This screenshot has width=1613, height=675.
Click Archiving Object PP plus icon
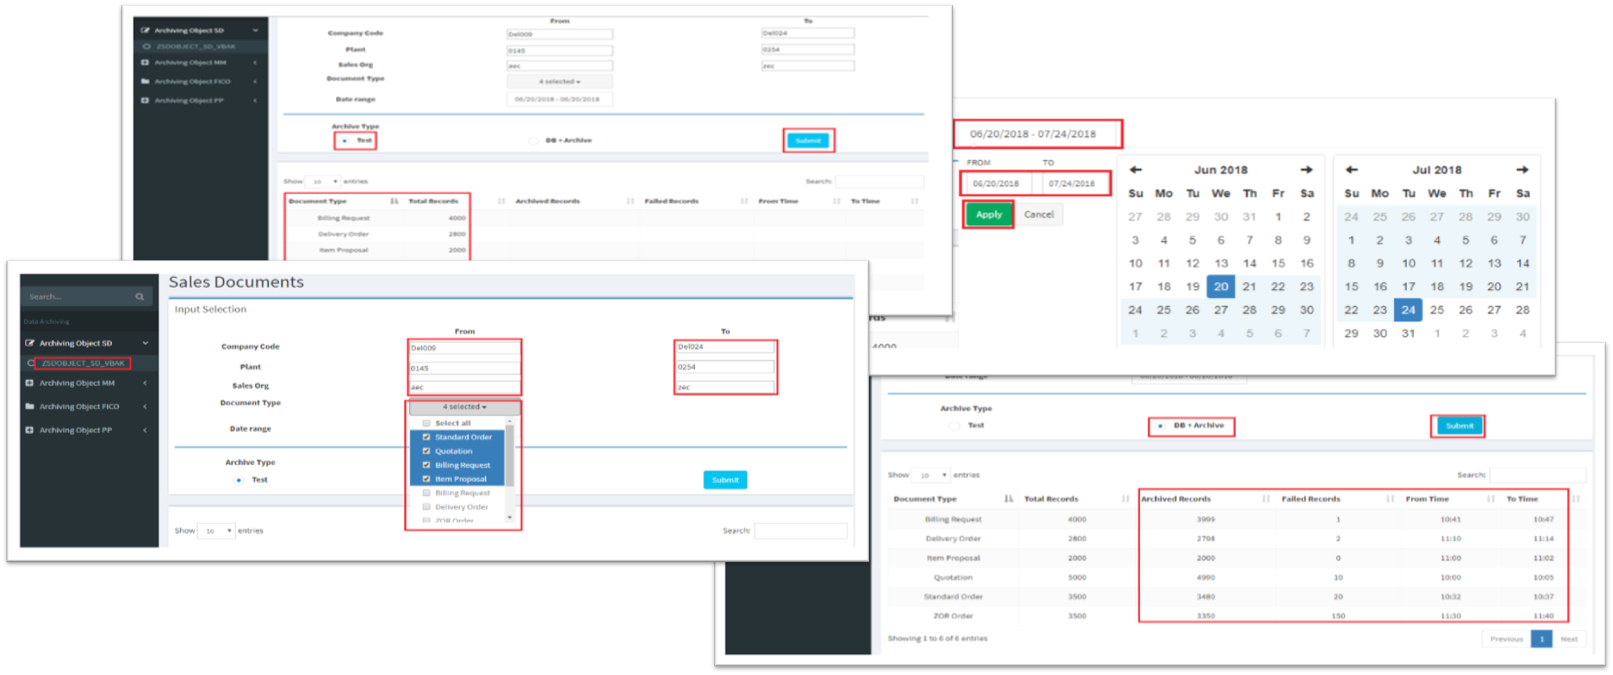pos(29,430)
